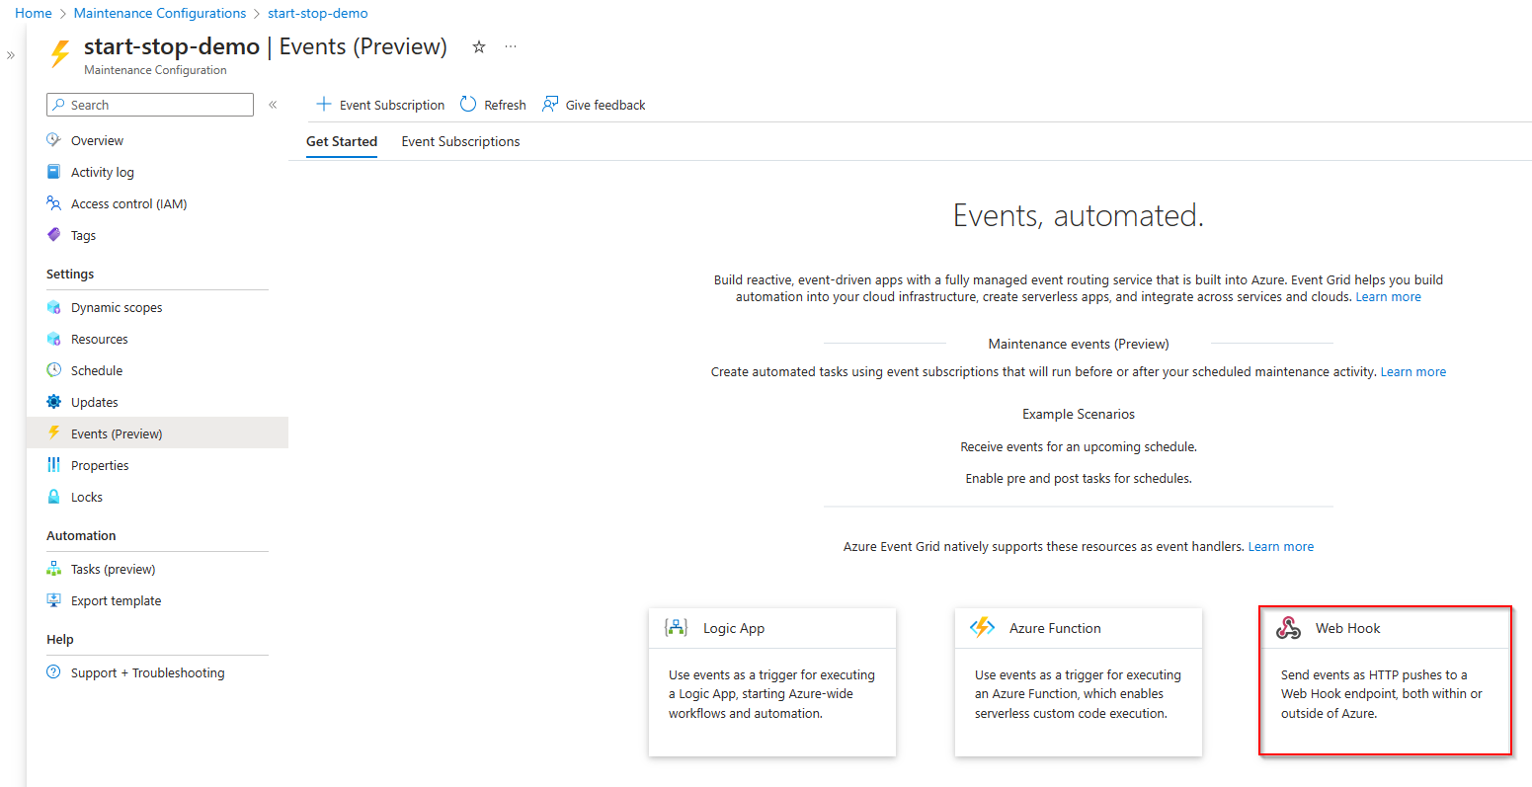Click the Give feedback person icon
The height and width of the screenshot is (787, 1532).
coord(550,105)
